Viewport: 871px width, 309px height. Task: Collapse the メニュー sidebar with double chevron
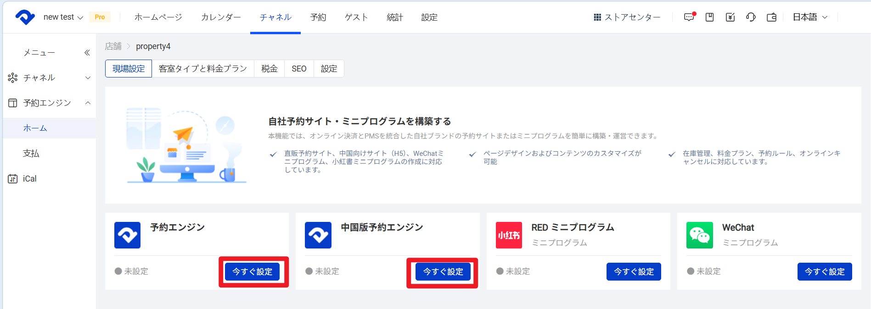click(87, 53)
